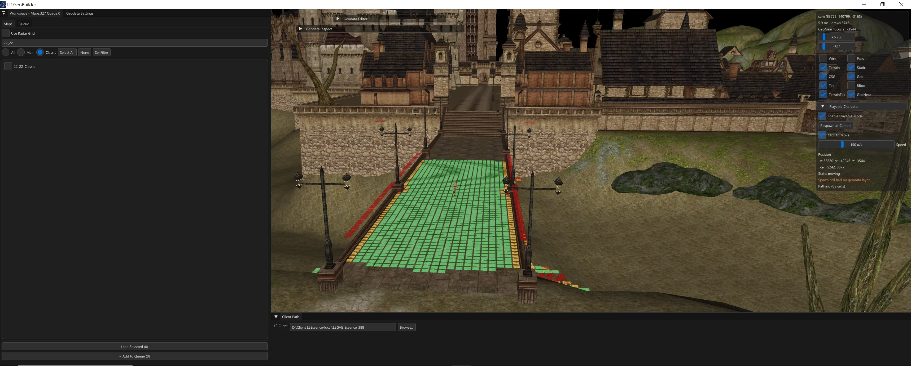Disable the TerrainTex checkbox
911x366 pixels.
[823, 94]
